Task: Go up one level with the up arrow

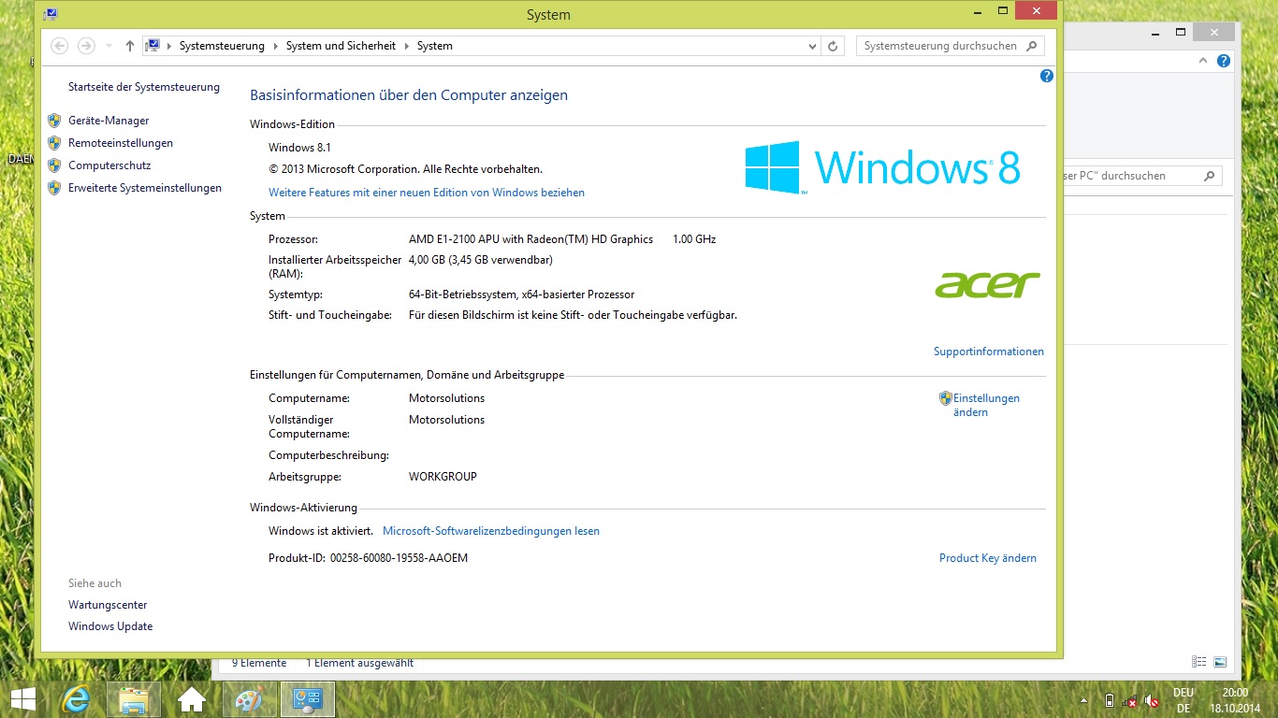Action: (x=130, y=46)
